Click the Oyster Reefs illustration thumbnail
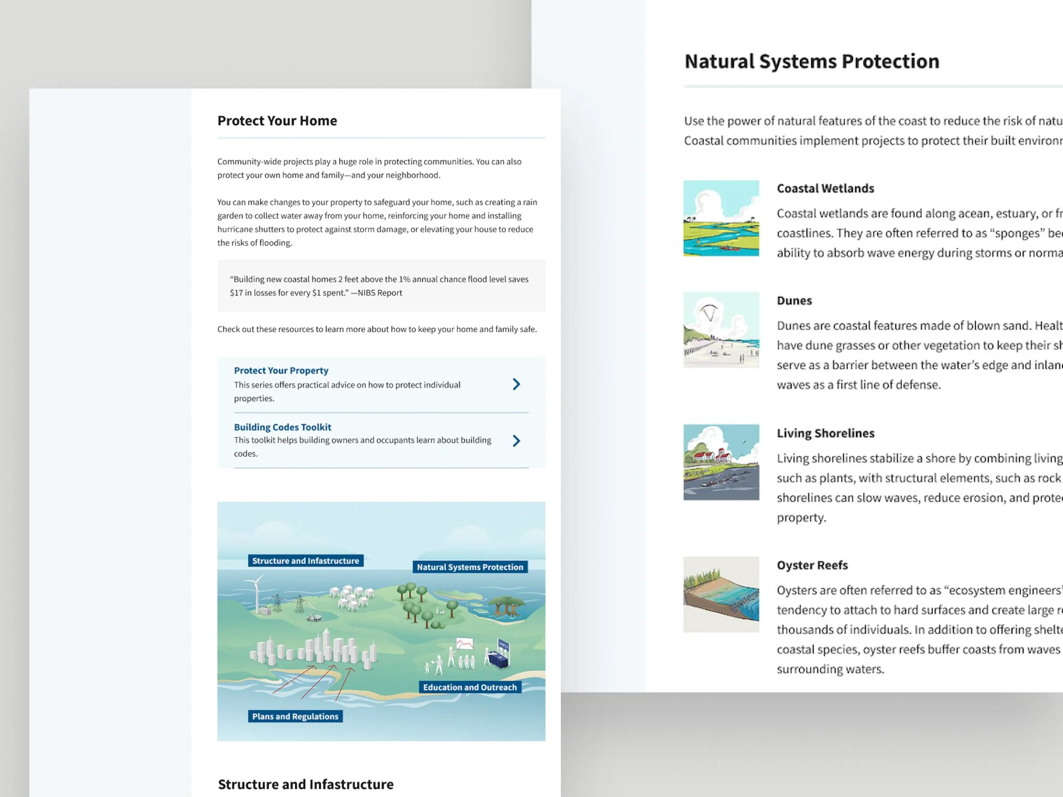Screen dimensions: 1063x797 point(721,594)
